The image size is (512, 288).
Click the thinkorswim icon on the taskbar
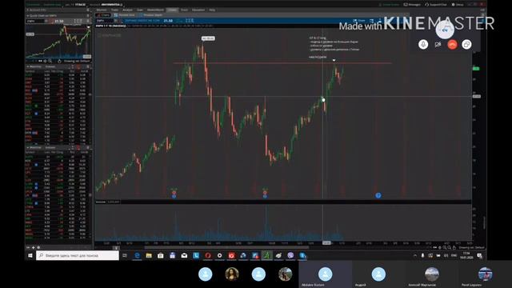(266, 255)
